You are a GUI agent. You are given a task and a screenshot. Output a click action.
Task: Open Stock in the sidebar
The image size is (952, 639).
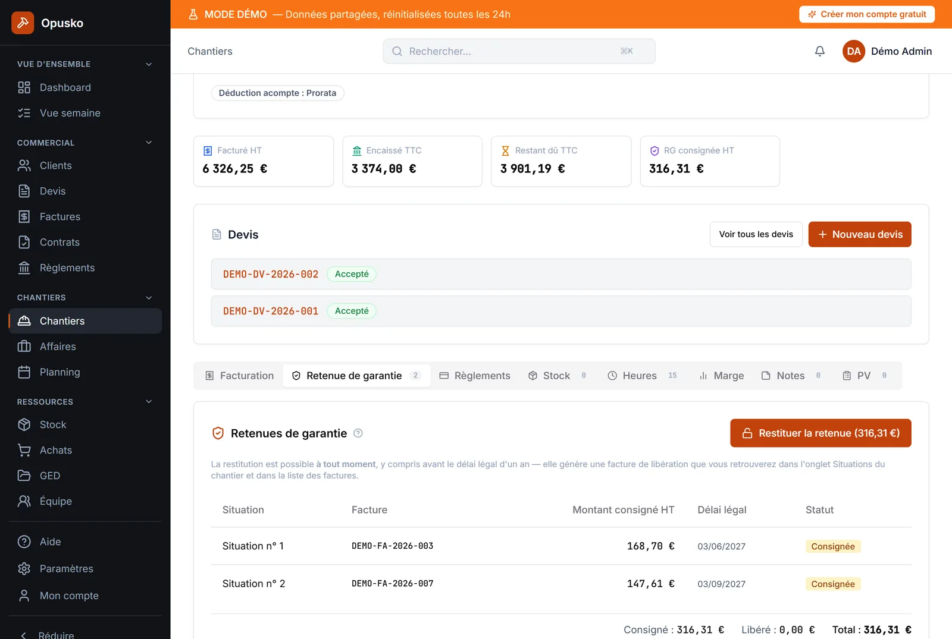(85, 424)
